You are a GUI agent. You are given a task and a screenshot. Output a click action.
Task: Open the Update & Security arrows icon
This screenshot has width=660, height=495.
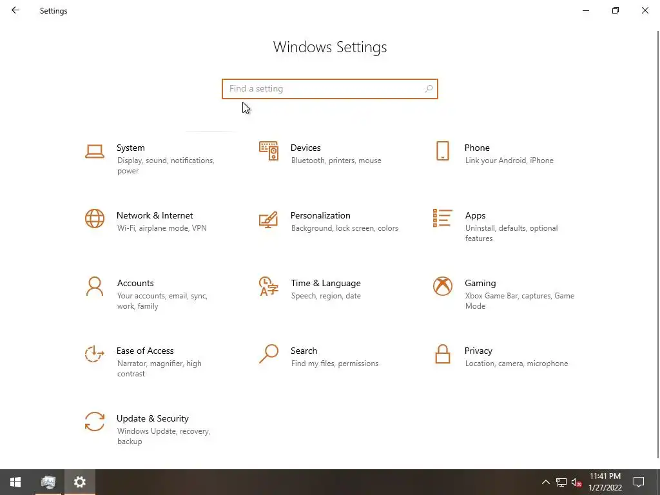coord(95,422)
